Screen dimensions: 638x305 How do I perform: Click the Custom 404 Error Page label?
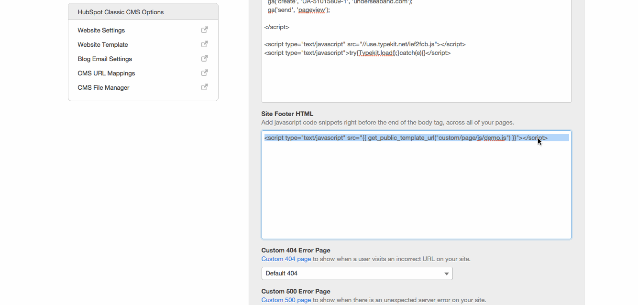tap(296, 251)
